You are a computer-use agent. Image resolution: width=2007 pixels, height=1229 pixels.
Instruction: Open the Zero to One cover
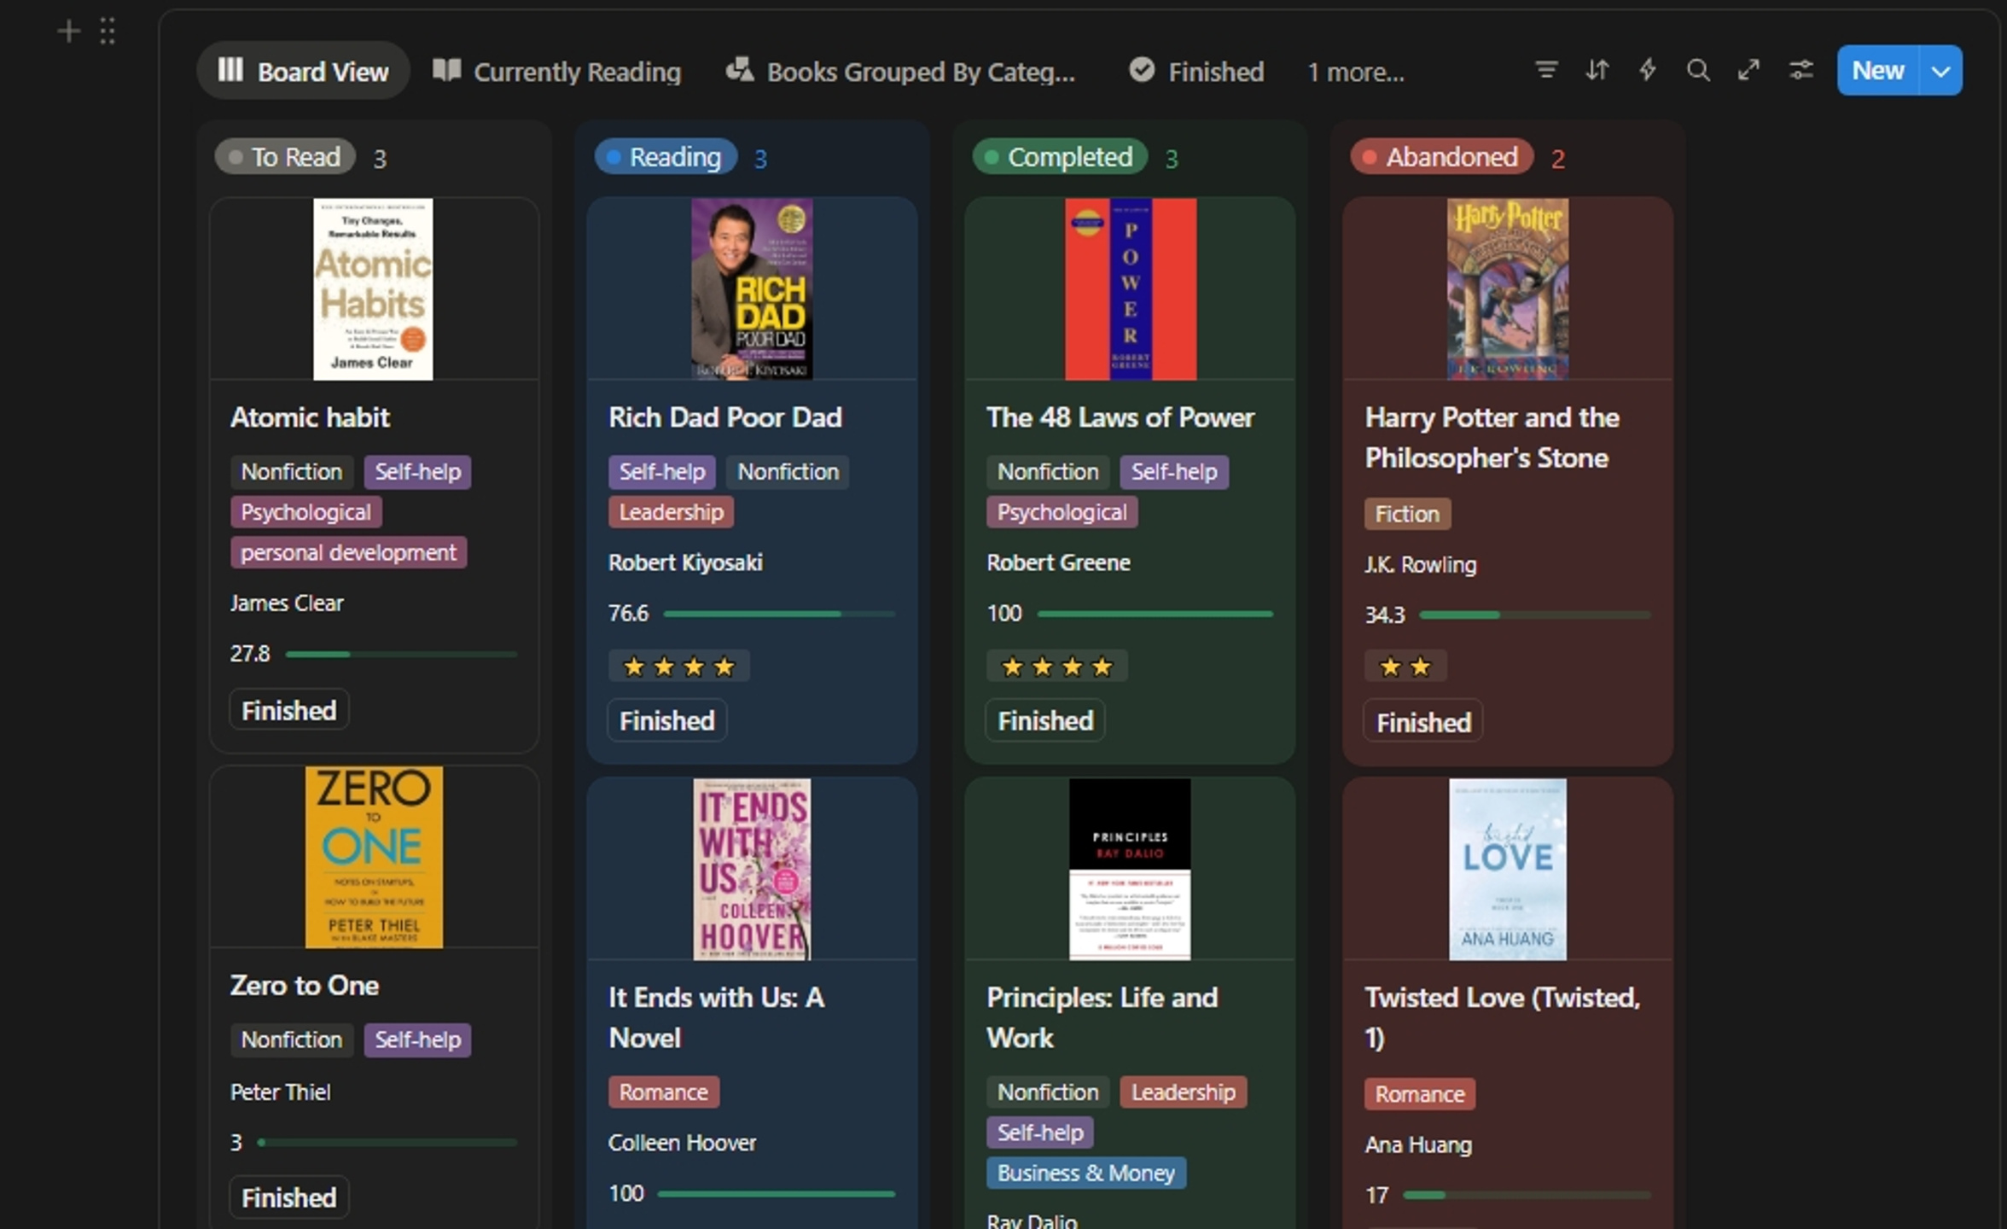(x=374, y=857)
